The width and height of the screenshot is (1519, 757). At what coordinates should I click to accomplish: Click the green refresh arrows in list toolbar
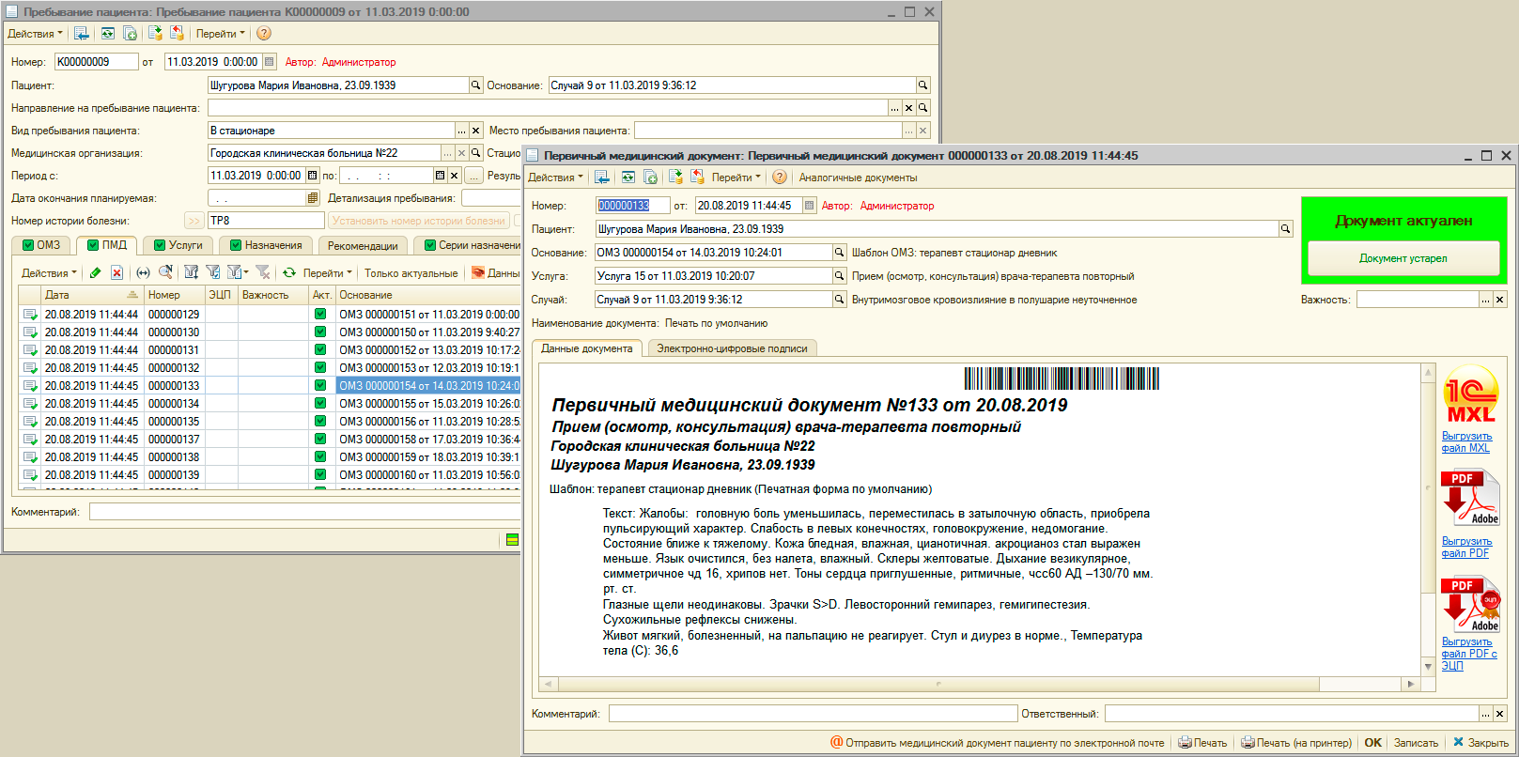tap(289, 272)
